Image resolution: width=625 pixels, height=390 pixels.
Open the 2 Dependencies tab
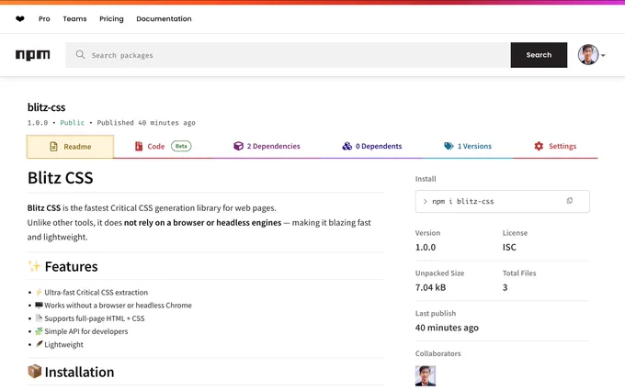pos(267,146)
